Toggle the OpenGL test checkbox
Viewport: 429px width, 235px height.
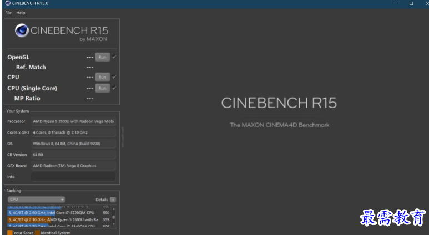114,57
